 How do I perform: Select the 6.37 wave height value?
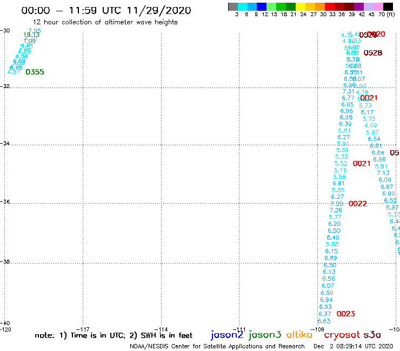[x=324, y=314]
